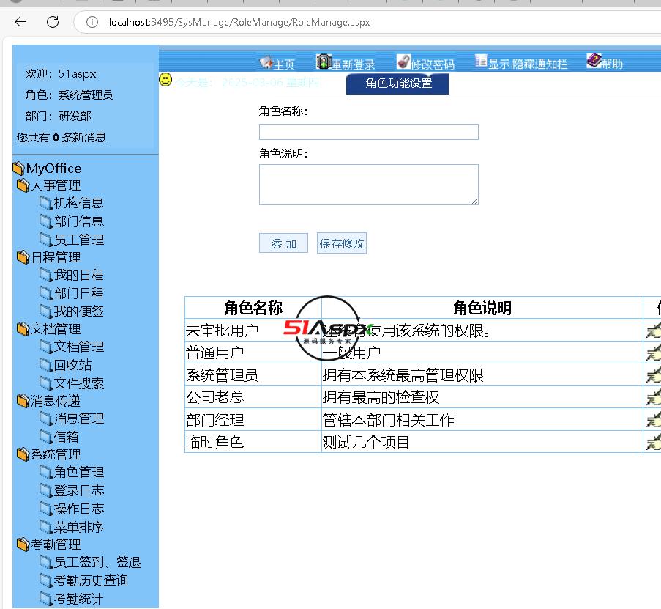Collapse the 文档管理 parent folder node
The height and width of the screenshot is (609, 661).
pyautogui.click(x=23, y=329)
